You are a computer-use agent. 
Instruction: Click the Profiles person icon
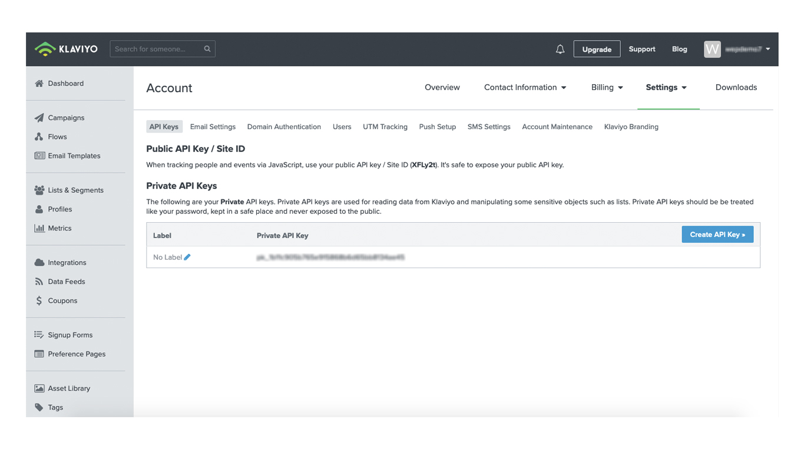point(39,209)
